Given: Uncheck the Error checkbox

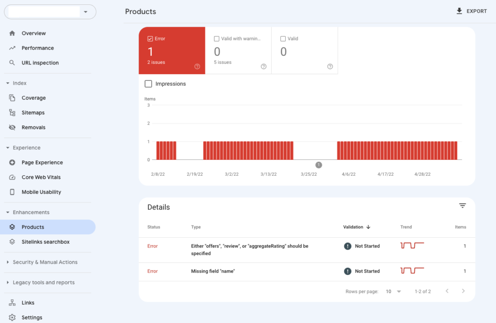Looking at the screenshot, I should 150,39.
